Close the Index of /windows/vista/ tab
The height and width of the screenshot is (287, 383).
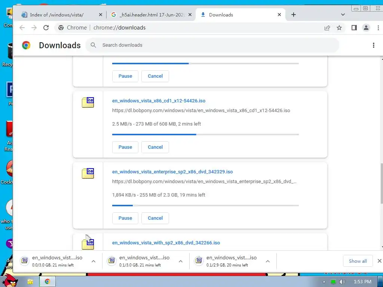pos(100,15)
